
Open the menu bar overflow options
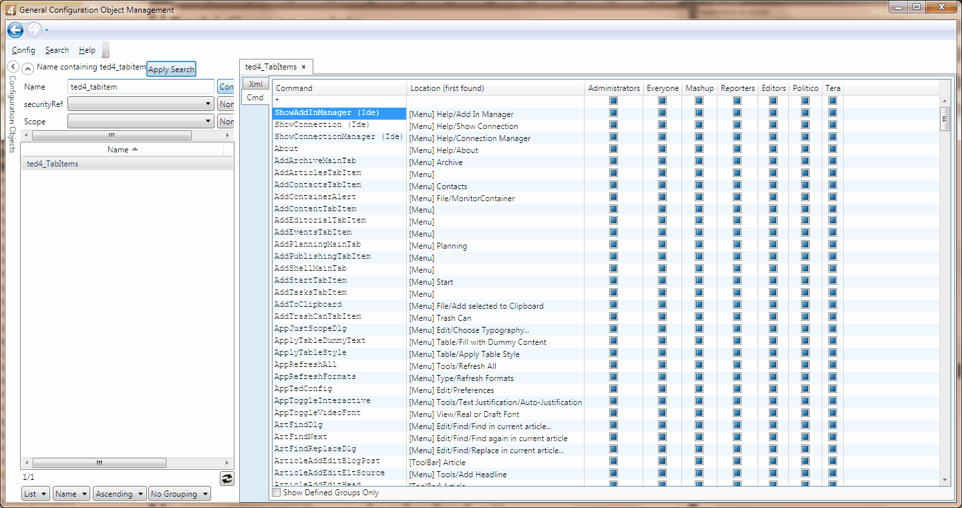point(106,51)
